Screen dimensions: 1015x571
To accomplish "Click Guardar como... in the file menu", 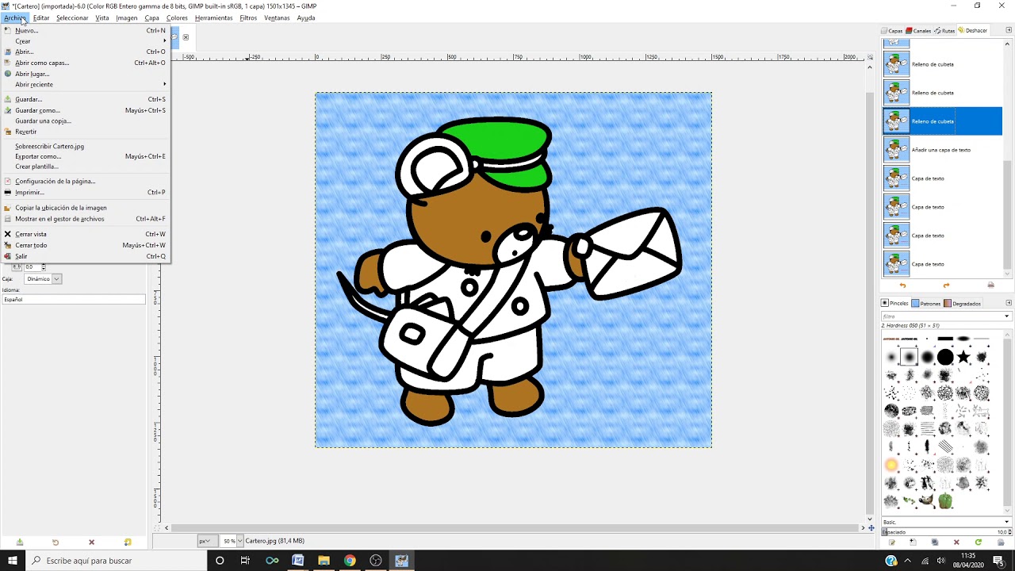I will coord(86,110).
